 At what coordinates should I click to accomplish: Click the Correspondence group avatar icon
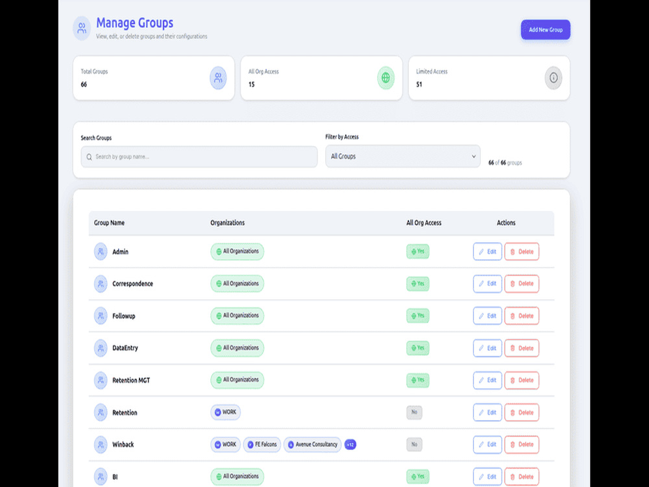click(101, 284)
